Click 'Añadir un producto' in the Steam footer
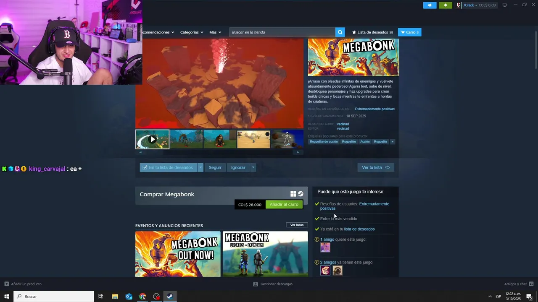Screen dimensions: 538x302 coord(23,284)
